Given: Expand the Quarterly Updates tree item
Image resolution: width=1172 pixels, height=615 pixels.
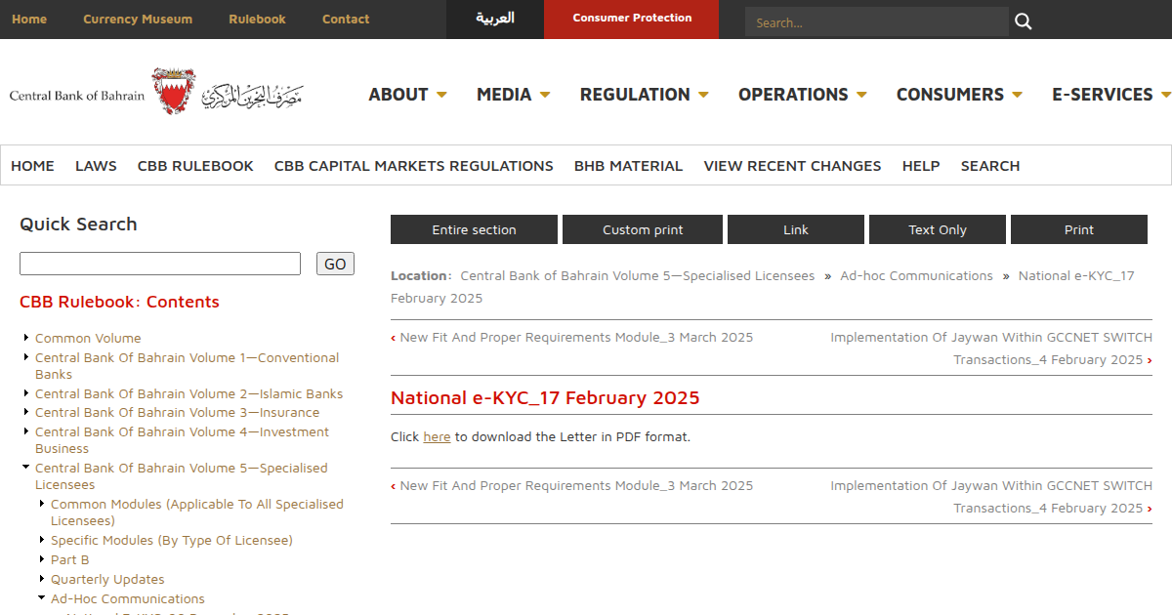Looking at the screenshot, I should click(x=41, y=578).
